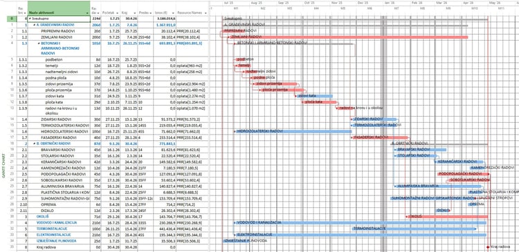Click the 'KERAMIČARSKI RADOVI' Gantt bar
This screenshot has height=252, width=519.
click(459, 162)
